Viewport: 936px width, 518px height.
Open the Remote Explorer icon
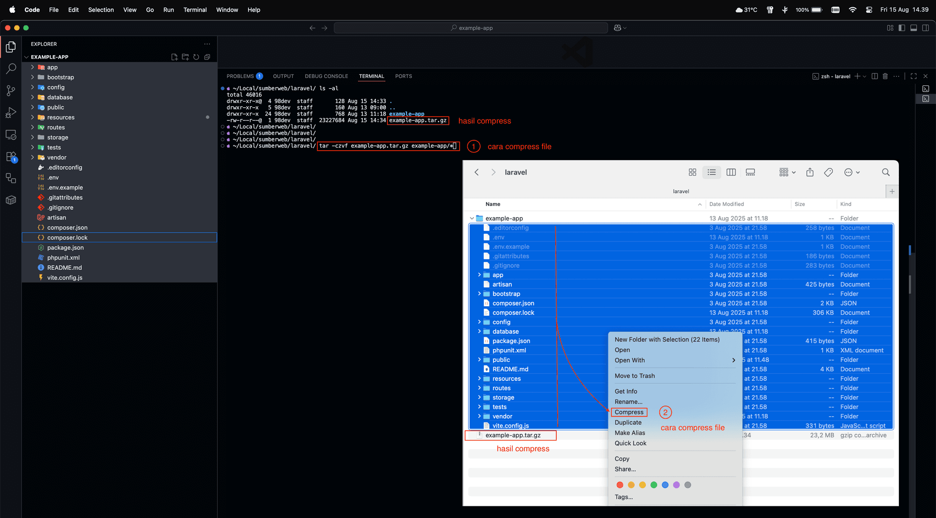click(x=11, y=135)
